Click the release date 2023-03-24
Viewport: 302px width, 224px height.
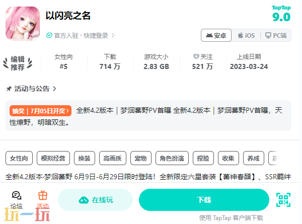249,66
